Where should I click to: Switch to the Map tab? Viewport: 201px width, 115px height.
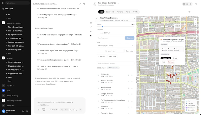coord(101,12)
